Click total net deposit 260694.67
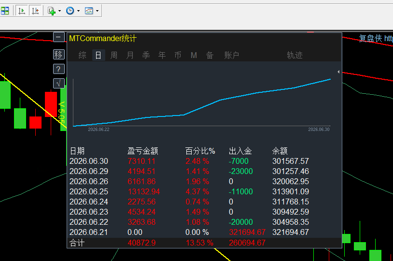393x261 pixels. [x=247, y=243]
